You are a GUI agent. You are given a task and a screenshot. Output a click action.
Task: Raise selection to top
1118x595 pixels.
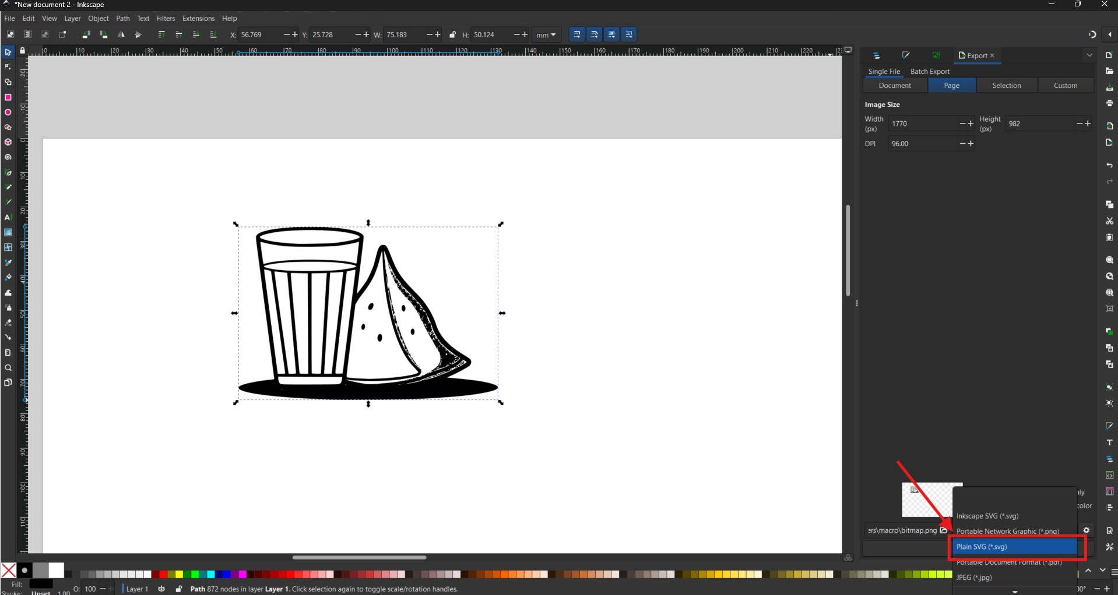(161, 35)
